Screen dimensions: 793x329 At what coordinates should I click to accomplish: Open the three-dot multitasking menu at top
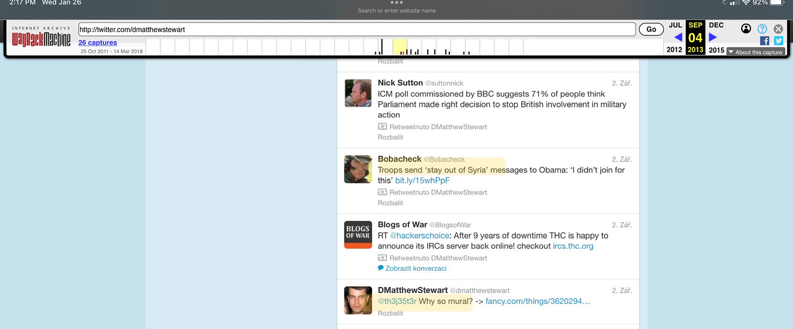pyautogui.click(x=396, y=2)
